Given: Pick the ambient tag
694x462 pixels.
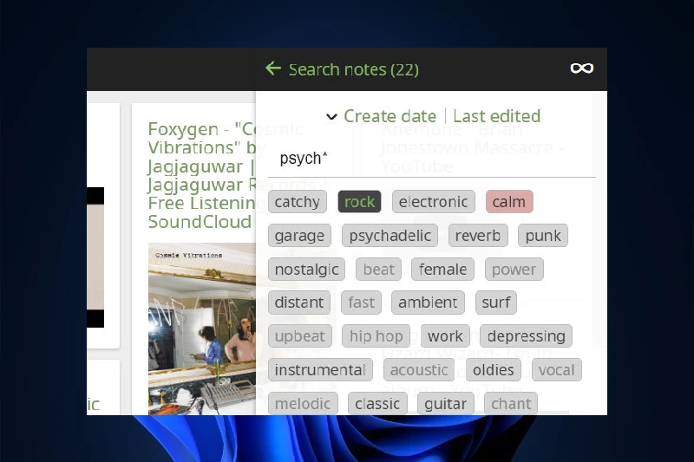Looking at the screenshot, I should point(428,303).
